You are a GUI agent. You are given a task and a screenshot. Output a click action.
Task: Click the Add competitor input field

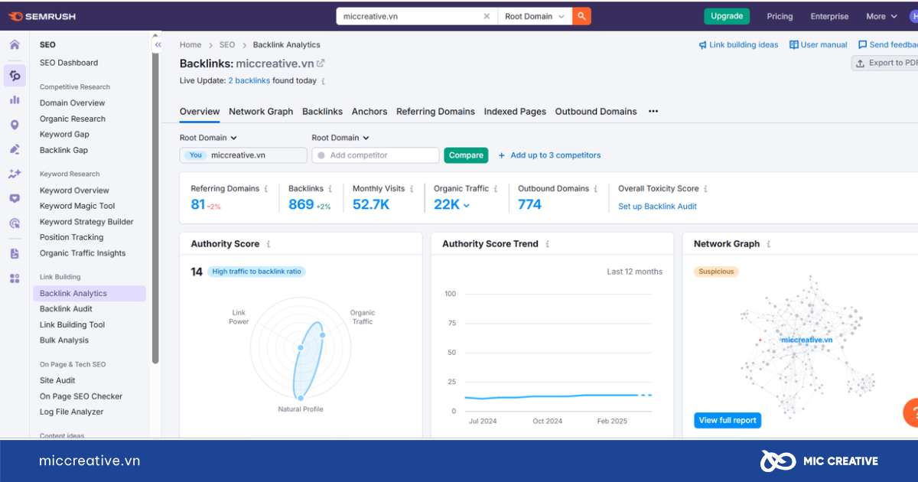pos(375,155)
